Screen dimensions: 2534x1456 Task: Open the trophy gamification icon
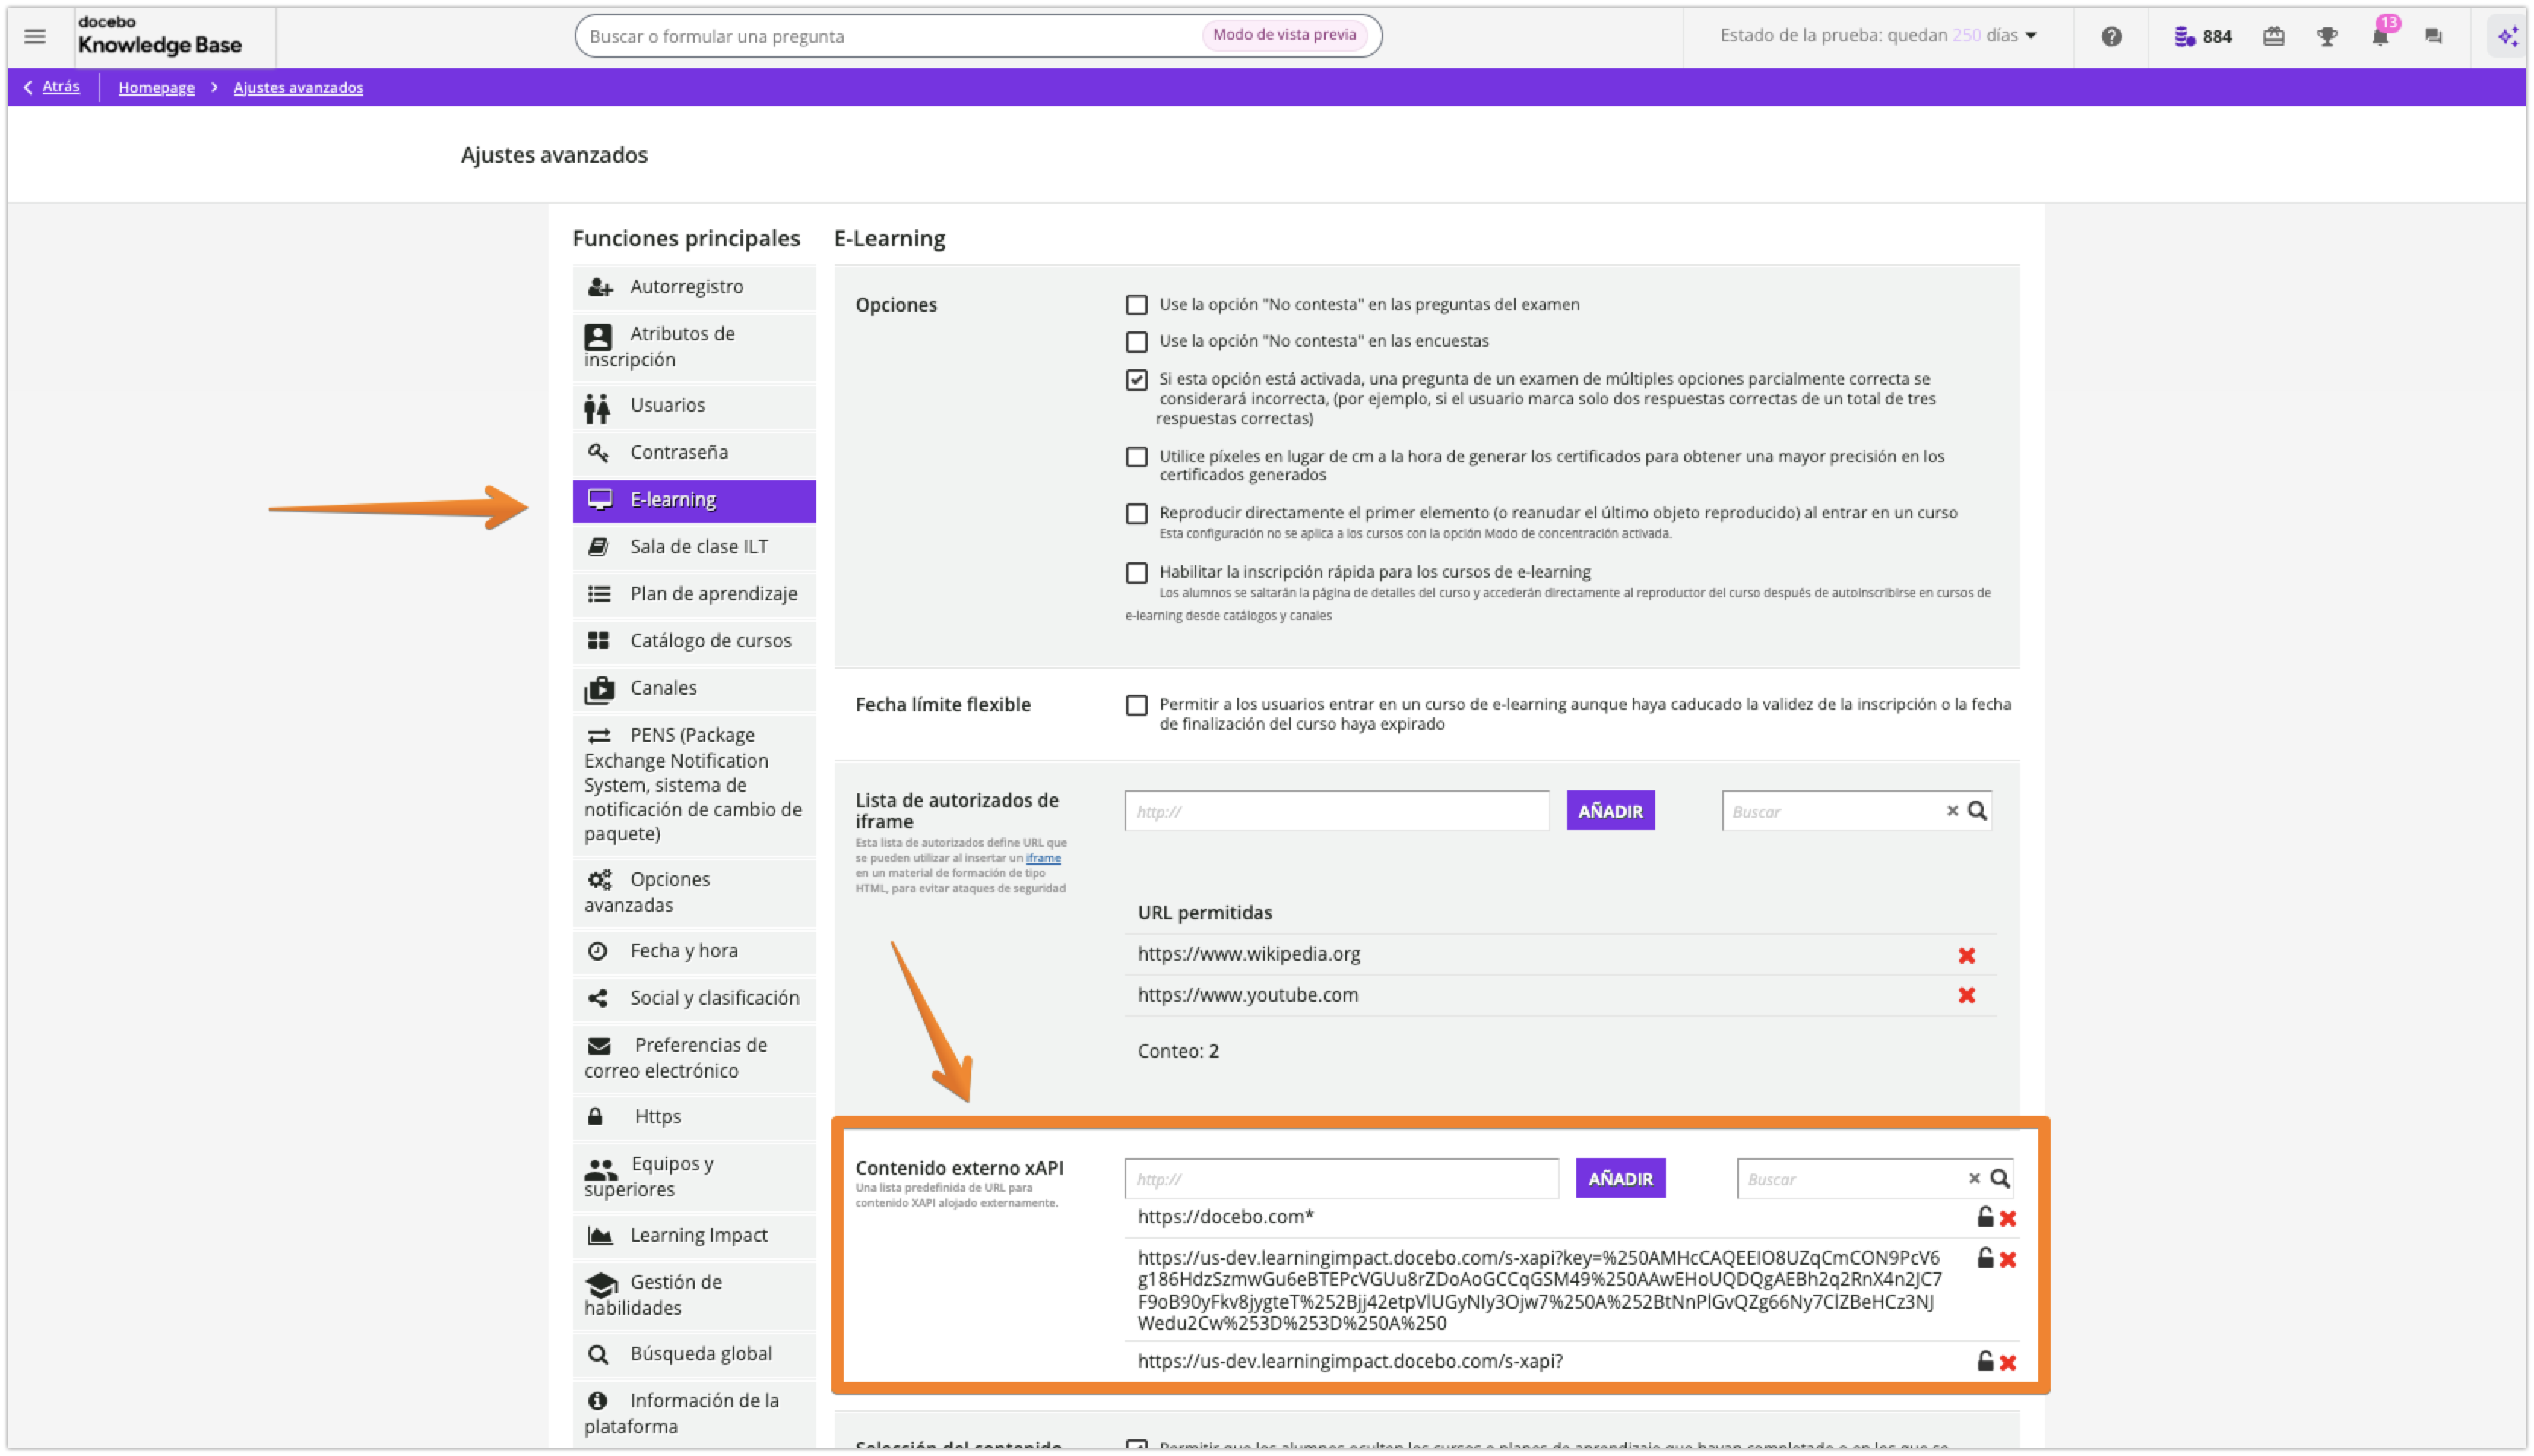(2327, 37)
